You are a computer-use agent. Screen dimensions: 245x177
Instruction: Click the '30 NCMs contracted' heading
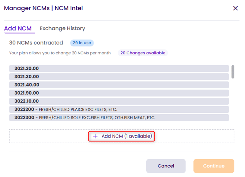(36, 43)
